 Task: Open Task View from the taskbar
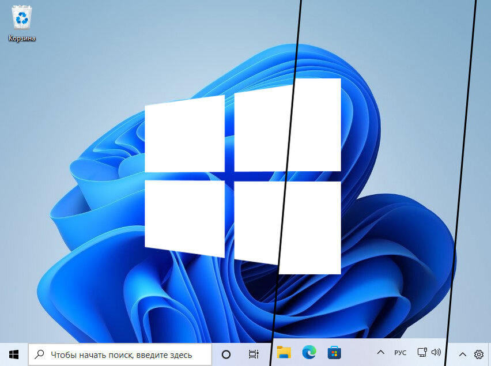tap(254, 354)
